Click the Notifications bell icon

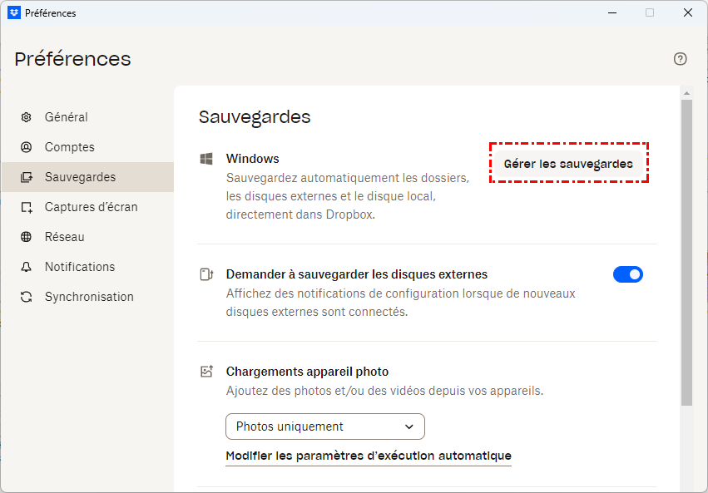27,267
